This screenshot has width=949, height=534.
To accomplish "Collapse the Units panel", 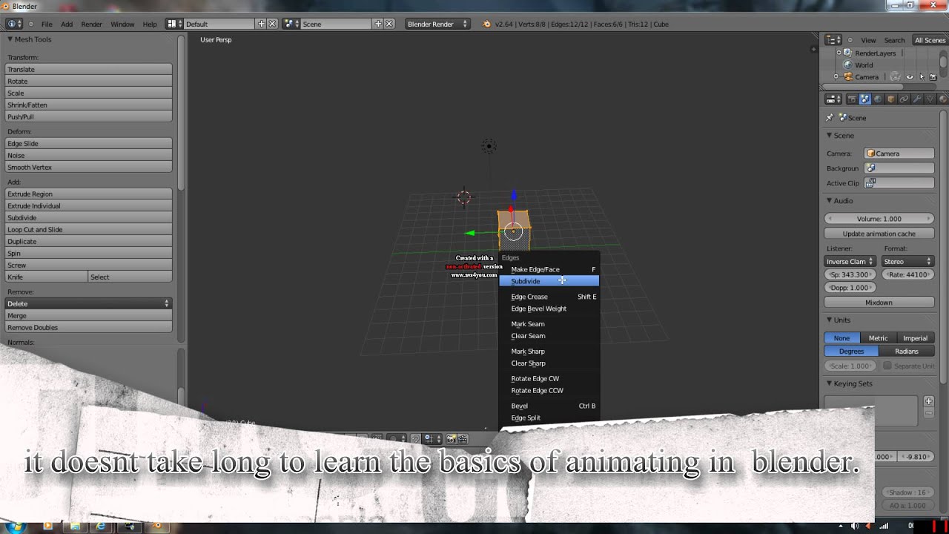I will click(829, 320).
